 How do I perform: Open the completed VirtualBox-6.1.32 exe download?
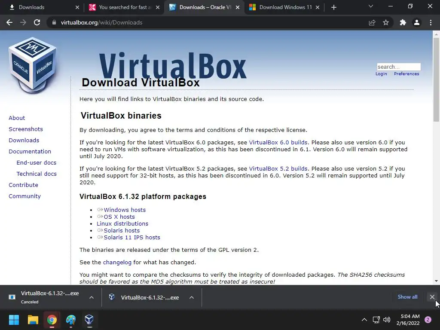144,297
